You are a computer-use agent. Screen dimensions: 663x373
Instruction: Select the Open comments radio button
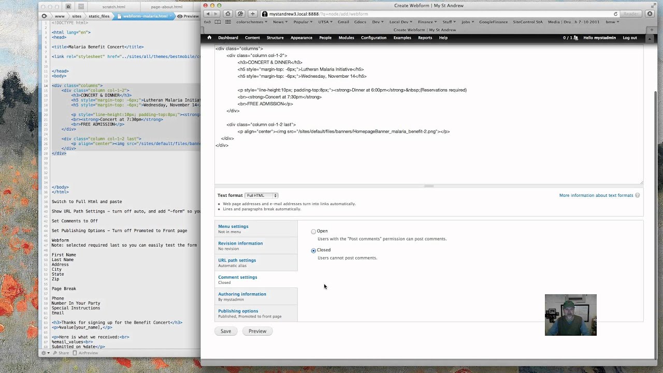pos(313,232)
